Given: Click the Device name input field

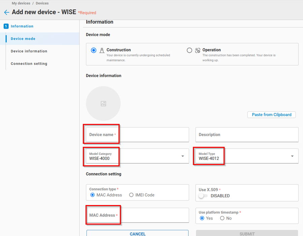Looking at the screenshot, I should 137,135.
